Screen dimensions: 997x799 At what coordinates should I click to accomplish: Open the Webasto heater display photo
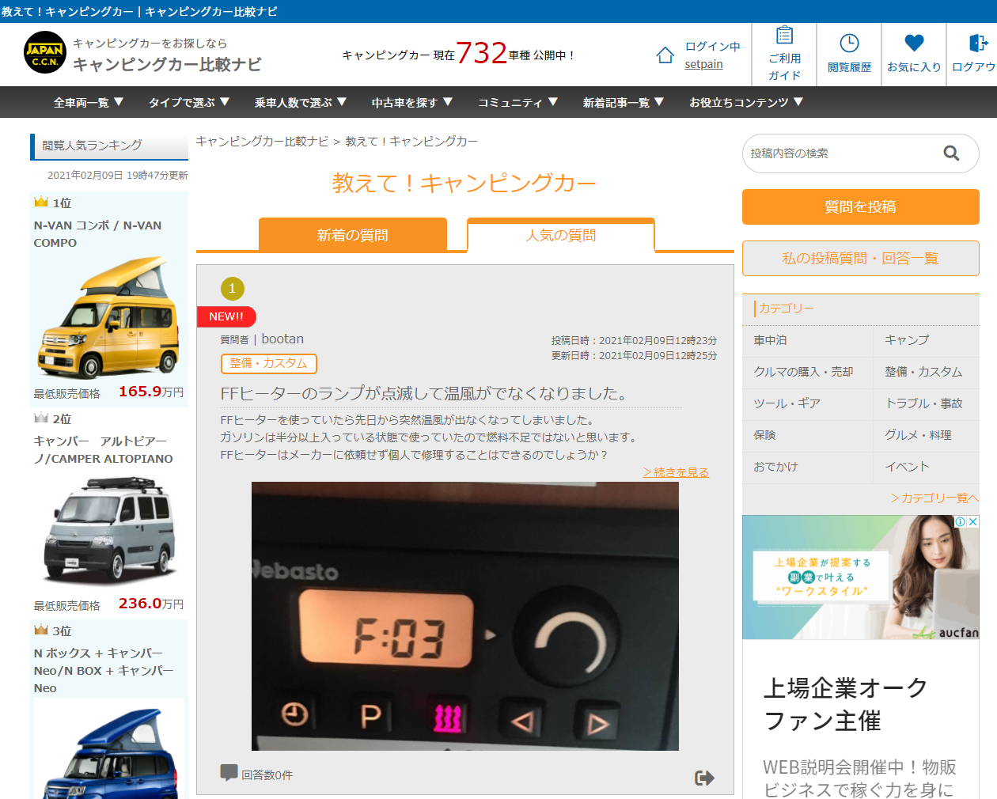coord(464,615)
